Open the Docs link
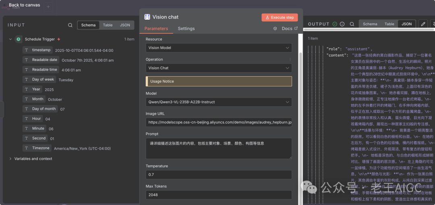 click(290, 28)
